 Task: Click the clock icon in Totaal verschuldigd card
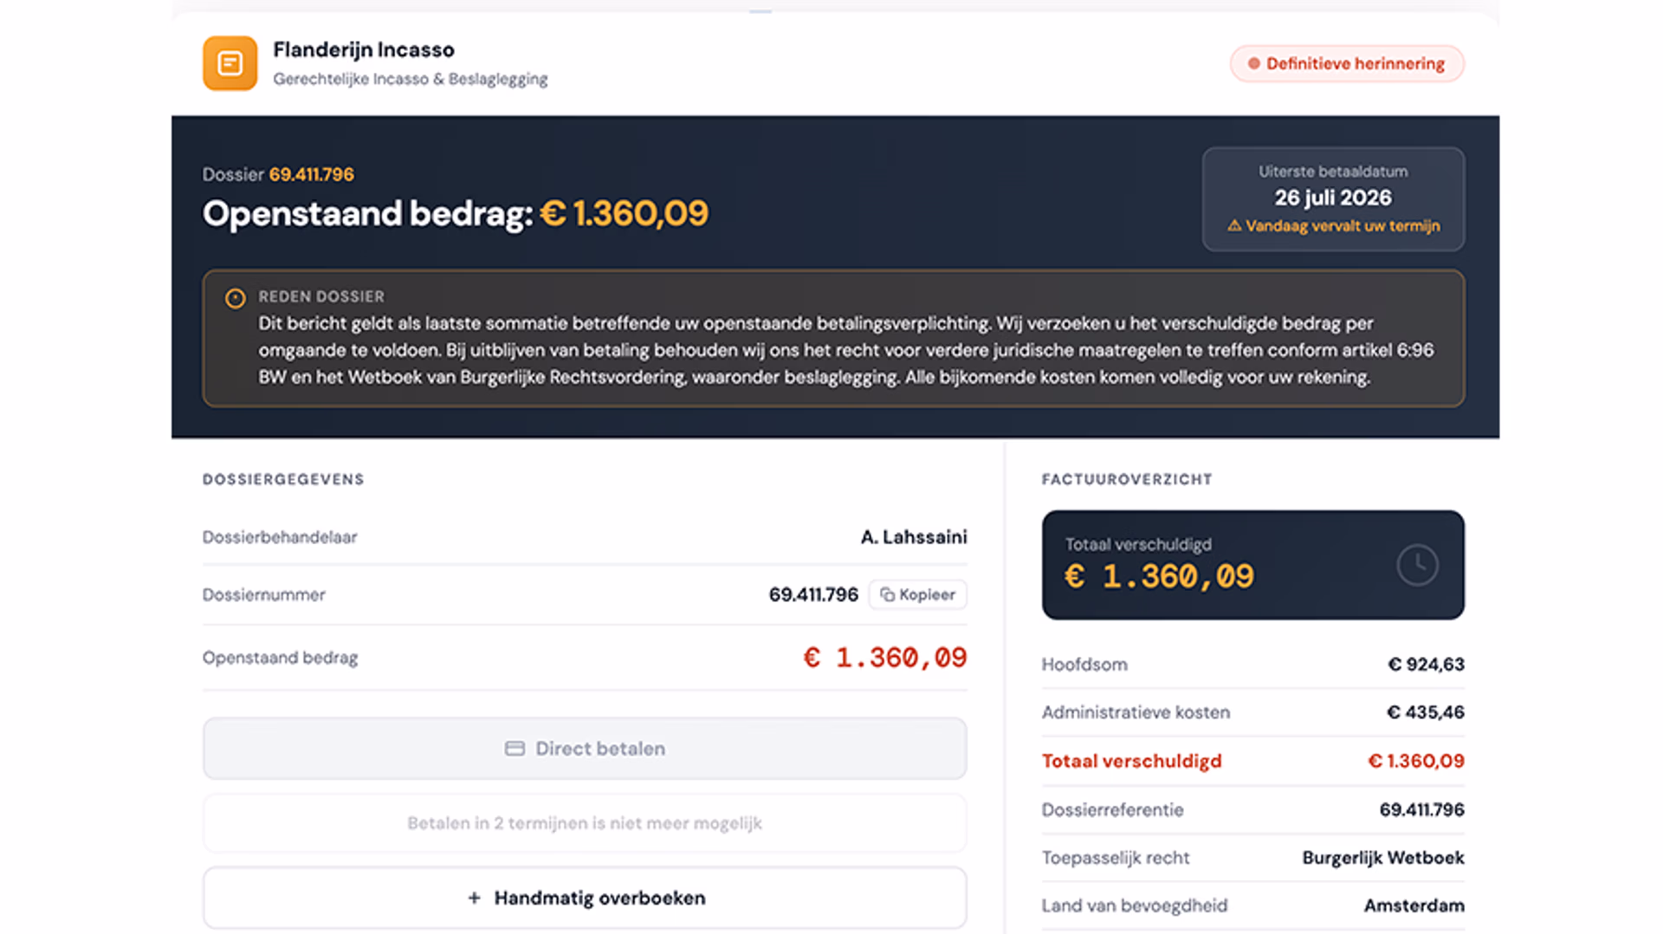click(x=1417, y=565)
